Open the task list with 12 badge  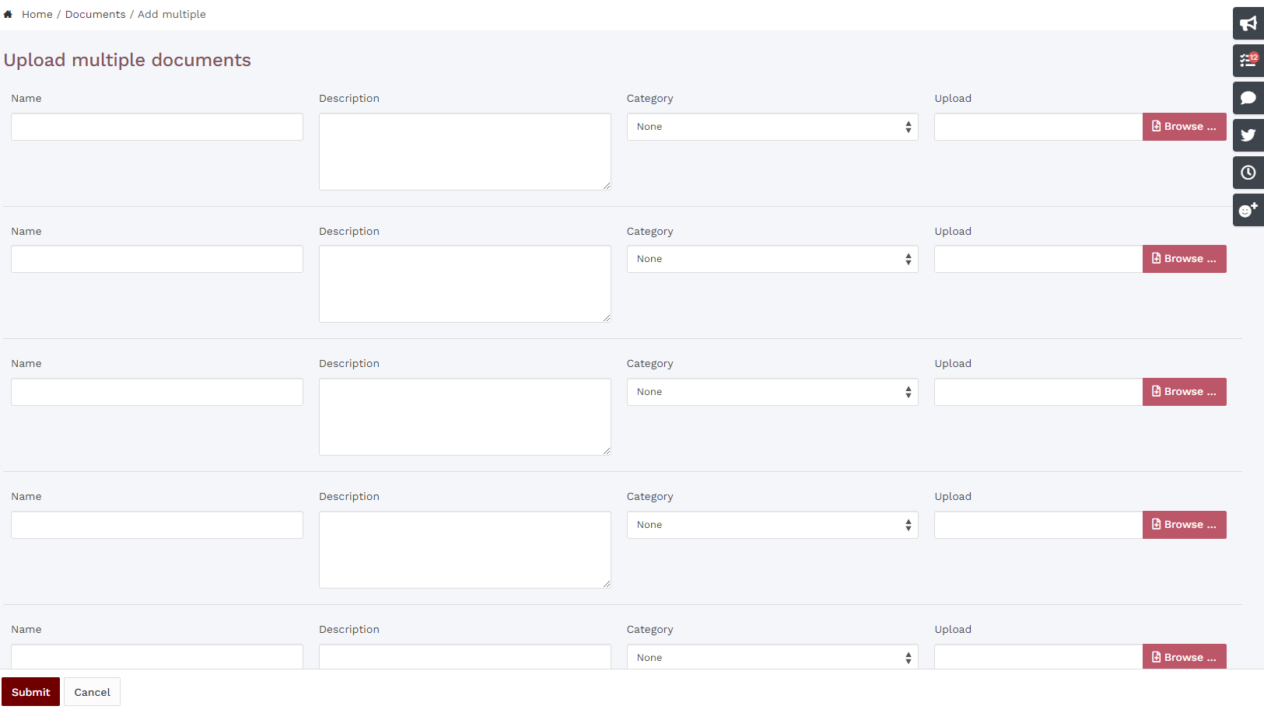(1248, 61)
